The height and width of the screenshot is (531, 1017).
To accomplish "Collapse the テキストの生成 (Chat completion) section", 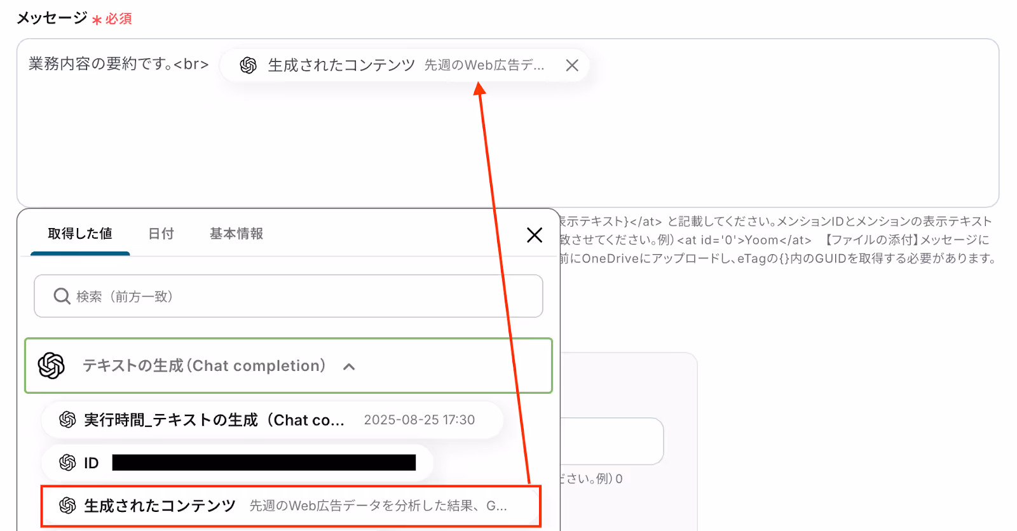I will click(349, 366).
